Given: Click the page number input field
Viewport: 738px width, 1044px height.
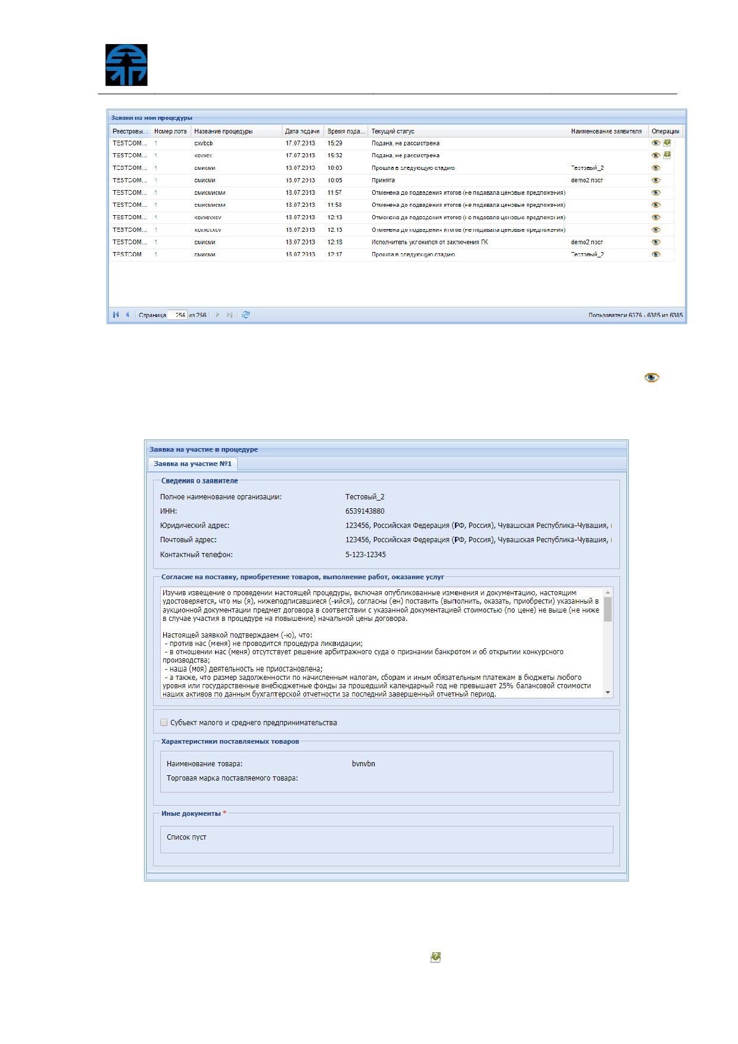Looking at the screenshot, I should [178, 315].
